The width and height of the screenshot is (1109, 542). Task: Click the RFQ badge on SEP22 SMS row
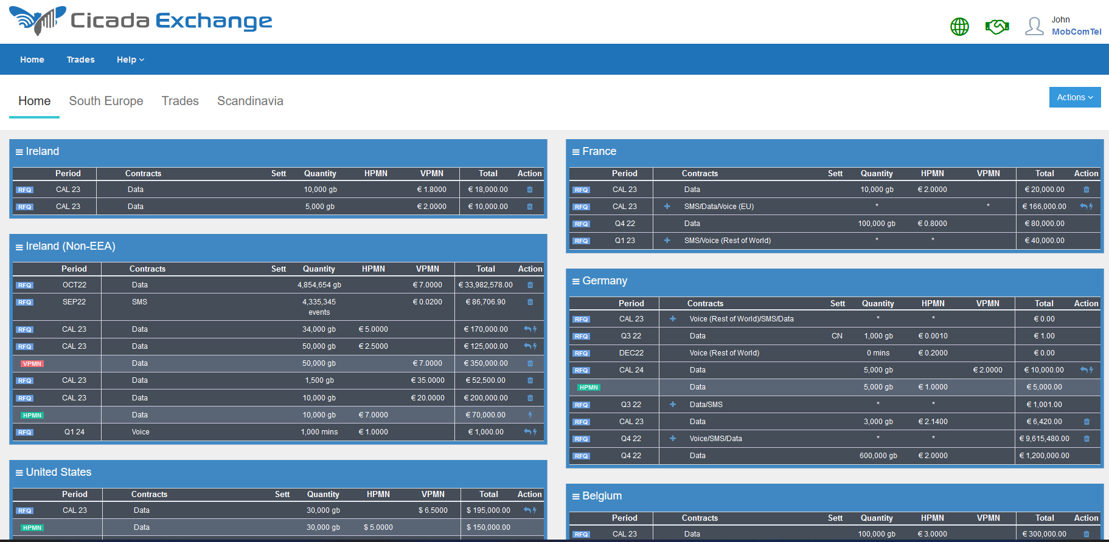(x=25, y=303)
